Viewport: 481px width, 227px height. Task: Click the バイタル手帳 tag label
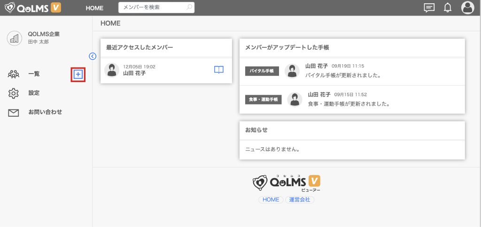[262, 71]
